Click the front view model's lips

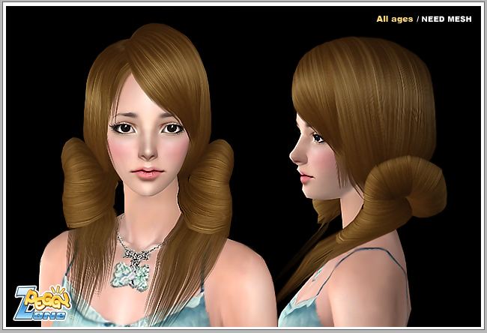tap(146, 172)
